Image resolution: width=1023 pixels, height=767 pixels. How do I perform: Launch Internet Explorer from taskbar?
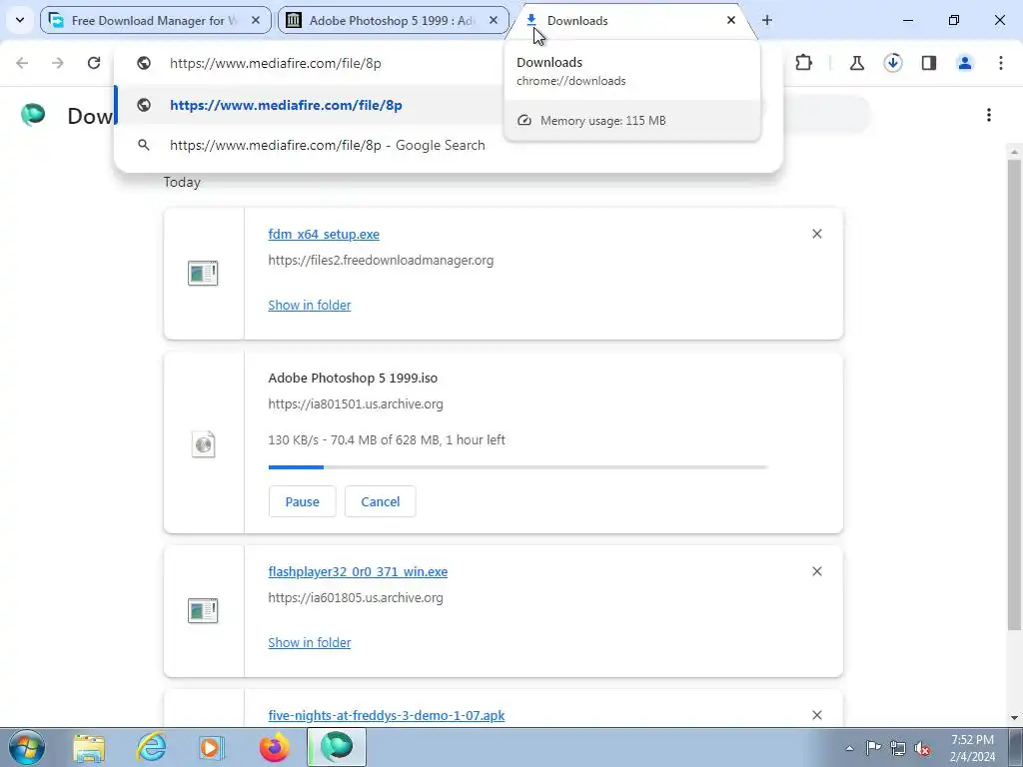click(x=151, y=747)
